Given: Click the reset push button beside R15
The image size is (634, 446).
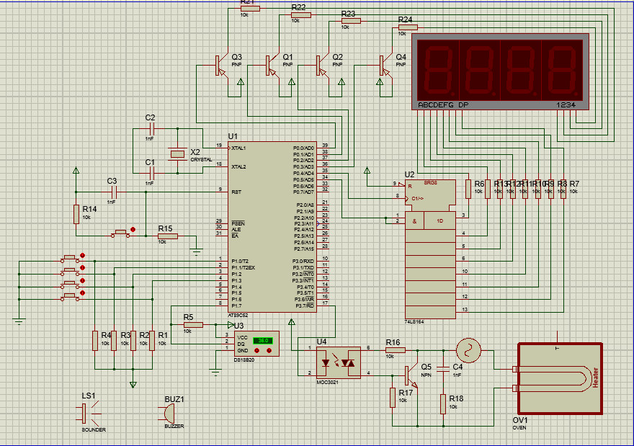Looking at the screenshot, I should tap(120, 233).
